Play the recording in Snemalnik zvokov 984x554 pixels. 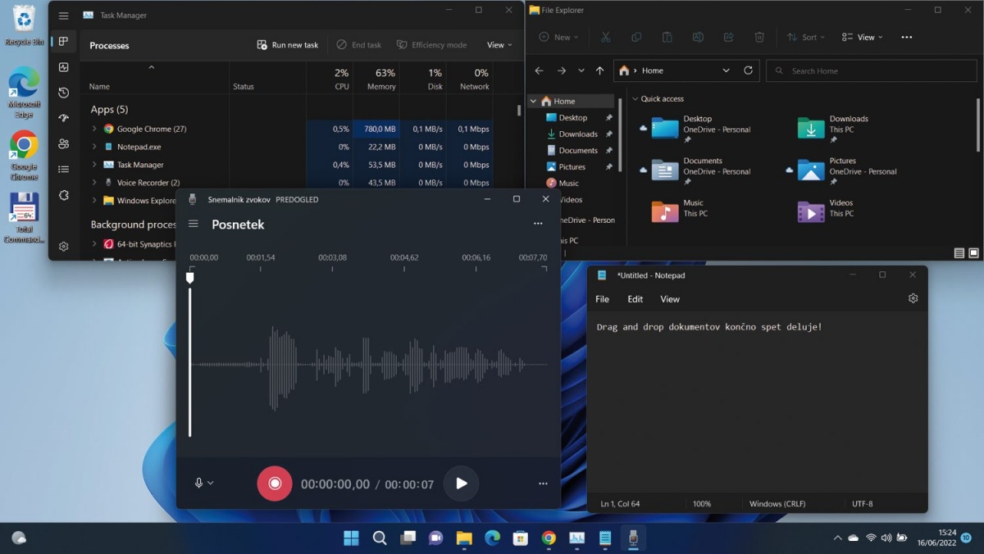click(462, 484)
